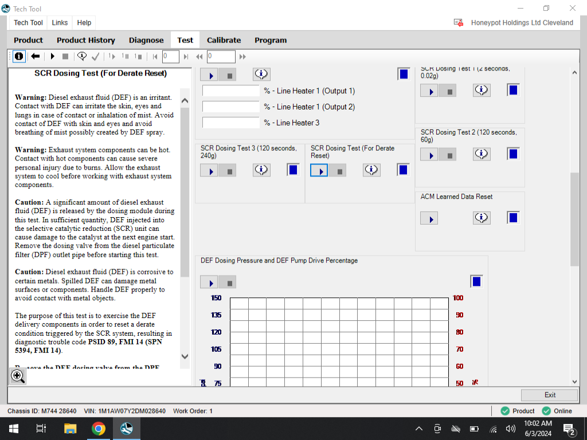Click the main toolbar stop button

65,57
